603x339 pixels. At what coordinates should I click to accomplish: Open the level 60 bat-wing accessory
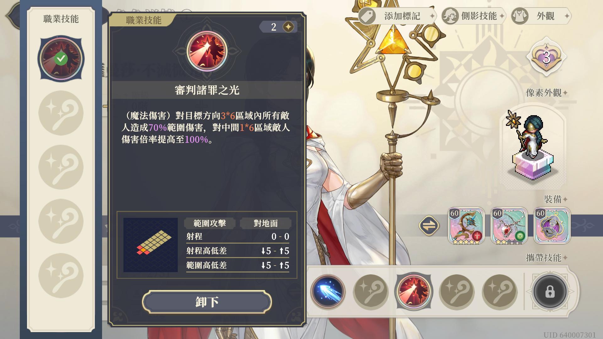point(552,225)
